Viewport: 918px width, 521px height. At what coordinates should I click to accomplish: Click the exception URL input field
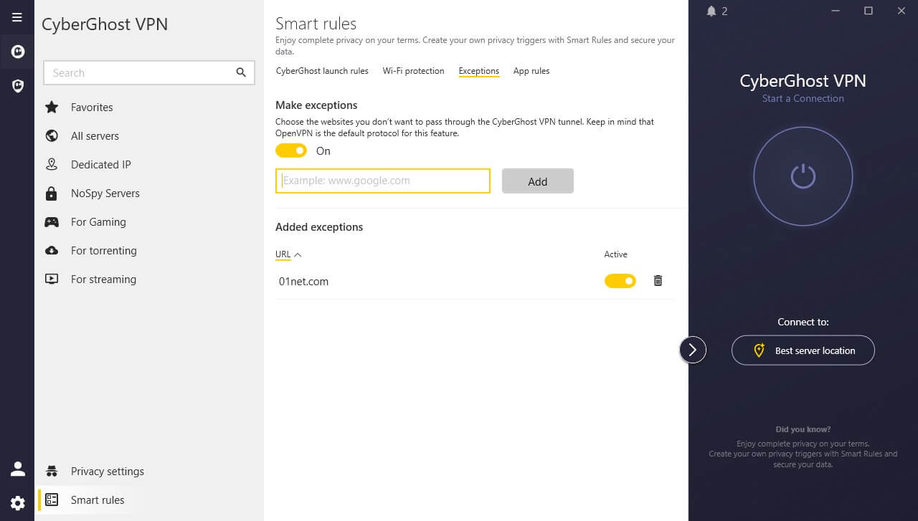click(383, 181)
